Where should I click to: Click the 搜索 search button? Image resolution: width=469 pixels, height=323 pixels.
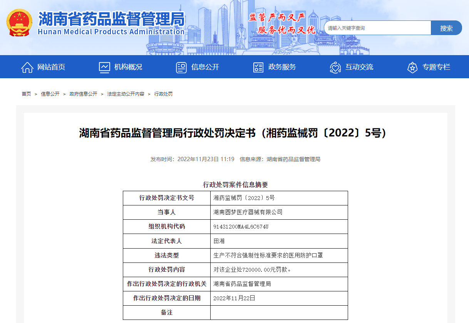click(446, 28)
